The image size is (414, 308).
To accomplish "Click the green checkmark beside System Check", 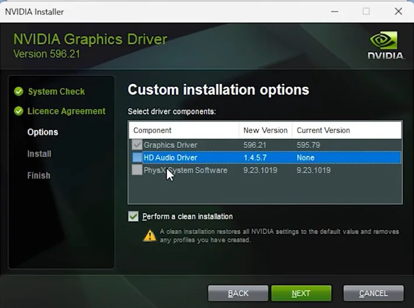I will tap(19, 91).
